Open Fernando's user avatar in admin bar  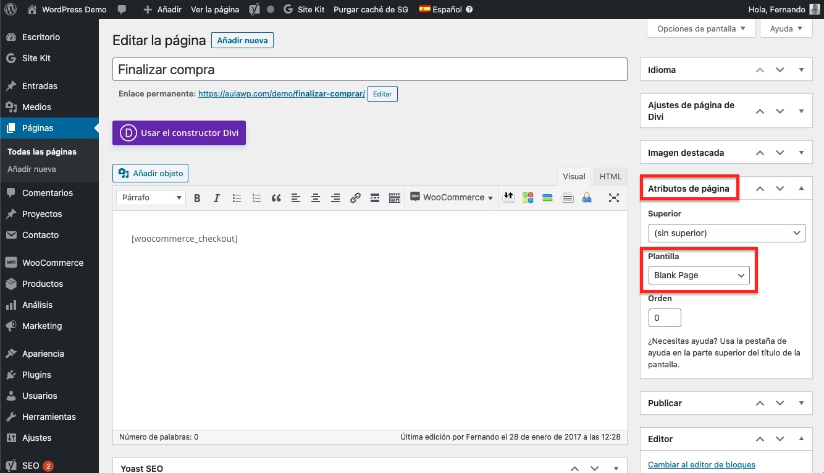tap(816, 9)
